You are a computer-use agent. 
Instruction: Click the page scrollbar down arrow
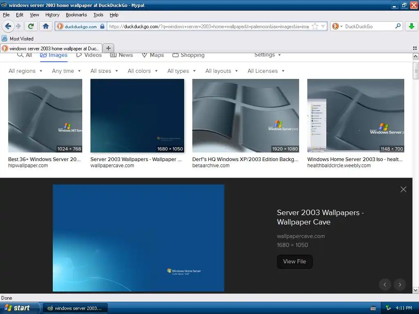416,290
